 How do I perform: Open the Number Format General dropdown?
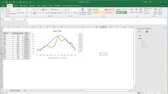click(77, 10)
